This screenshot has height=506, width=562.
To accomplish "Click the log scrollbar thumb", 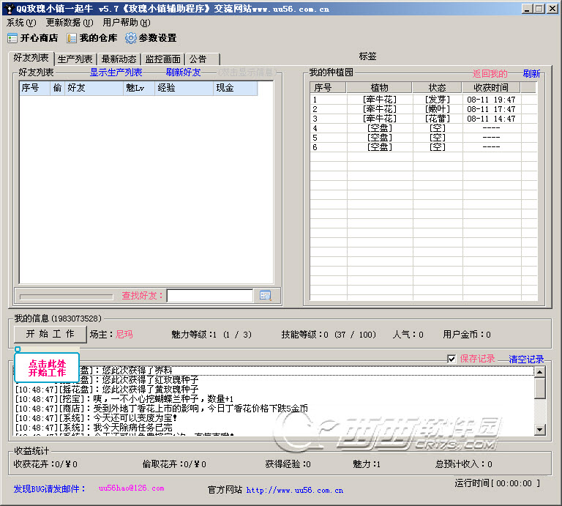I will click(540, 388).
